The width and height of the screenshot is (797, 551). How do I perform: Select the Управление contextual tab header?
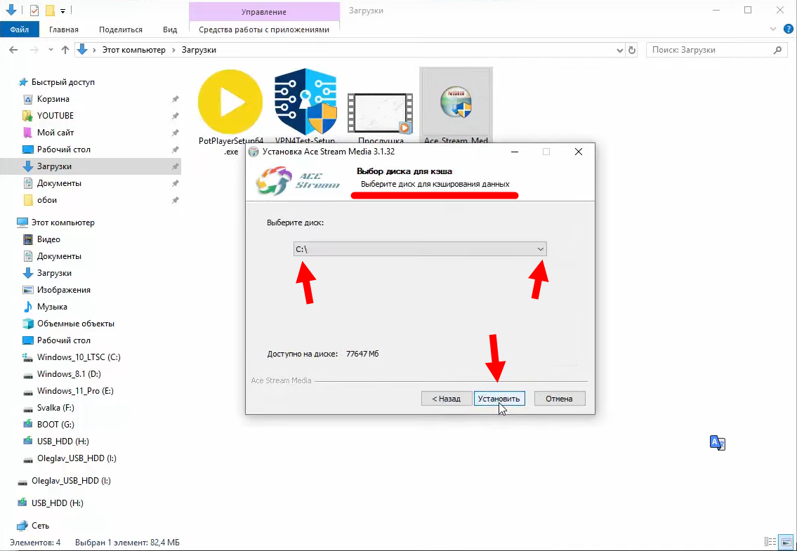pyautogui.click(x=264, y=11)
